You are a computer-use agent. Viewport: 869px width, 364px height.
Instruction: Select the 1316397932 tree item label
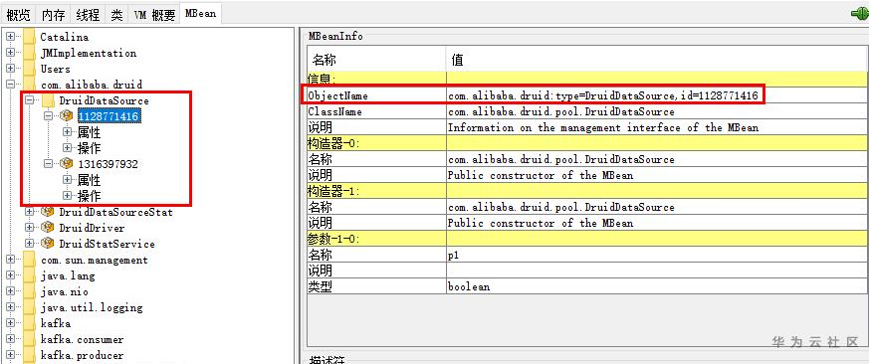(109, 164)
